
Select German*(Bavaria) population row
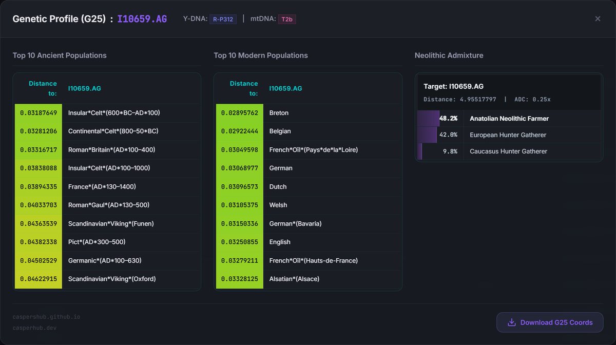click(308, 224)
